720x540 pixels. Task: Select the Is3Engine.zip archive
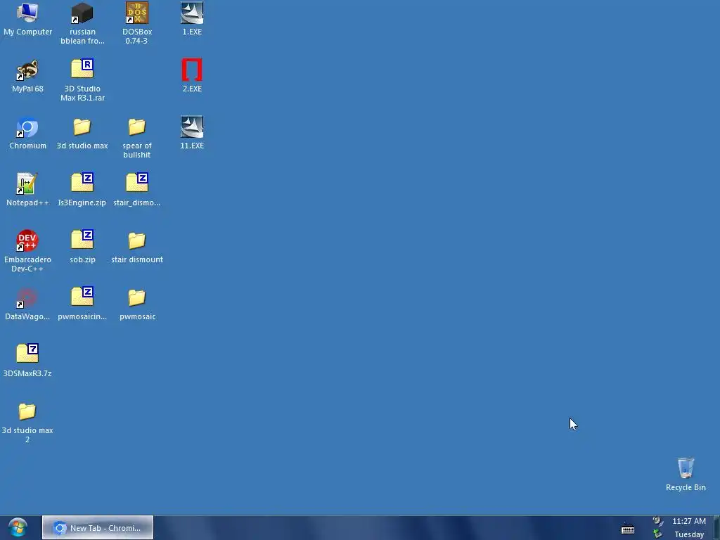coord(82,190)
